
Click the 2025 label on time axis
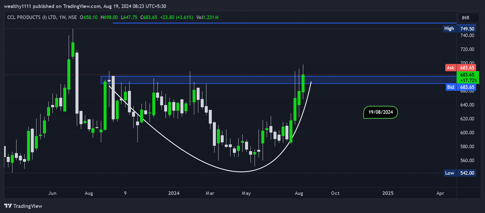click(x=388, y=193)
